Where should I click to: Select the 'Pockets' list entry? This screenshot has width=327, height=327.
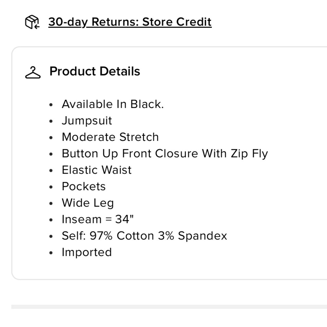tap(84, 186)
